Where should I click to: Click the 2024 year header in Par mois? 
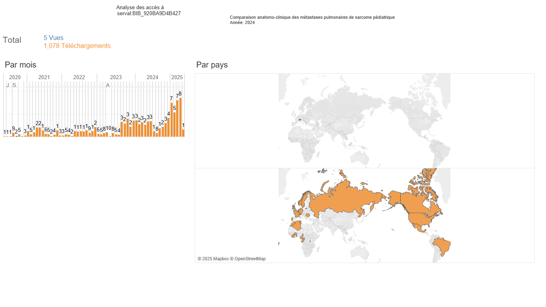click(152, 77)
